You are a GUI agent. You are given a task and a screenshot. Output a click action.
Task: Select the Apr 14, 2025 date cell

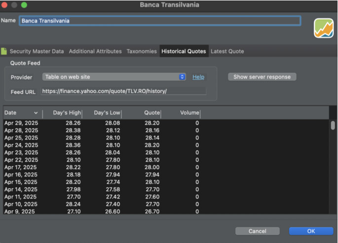[x=21, y=189]
